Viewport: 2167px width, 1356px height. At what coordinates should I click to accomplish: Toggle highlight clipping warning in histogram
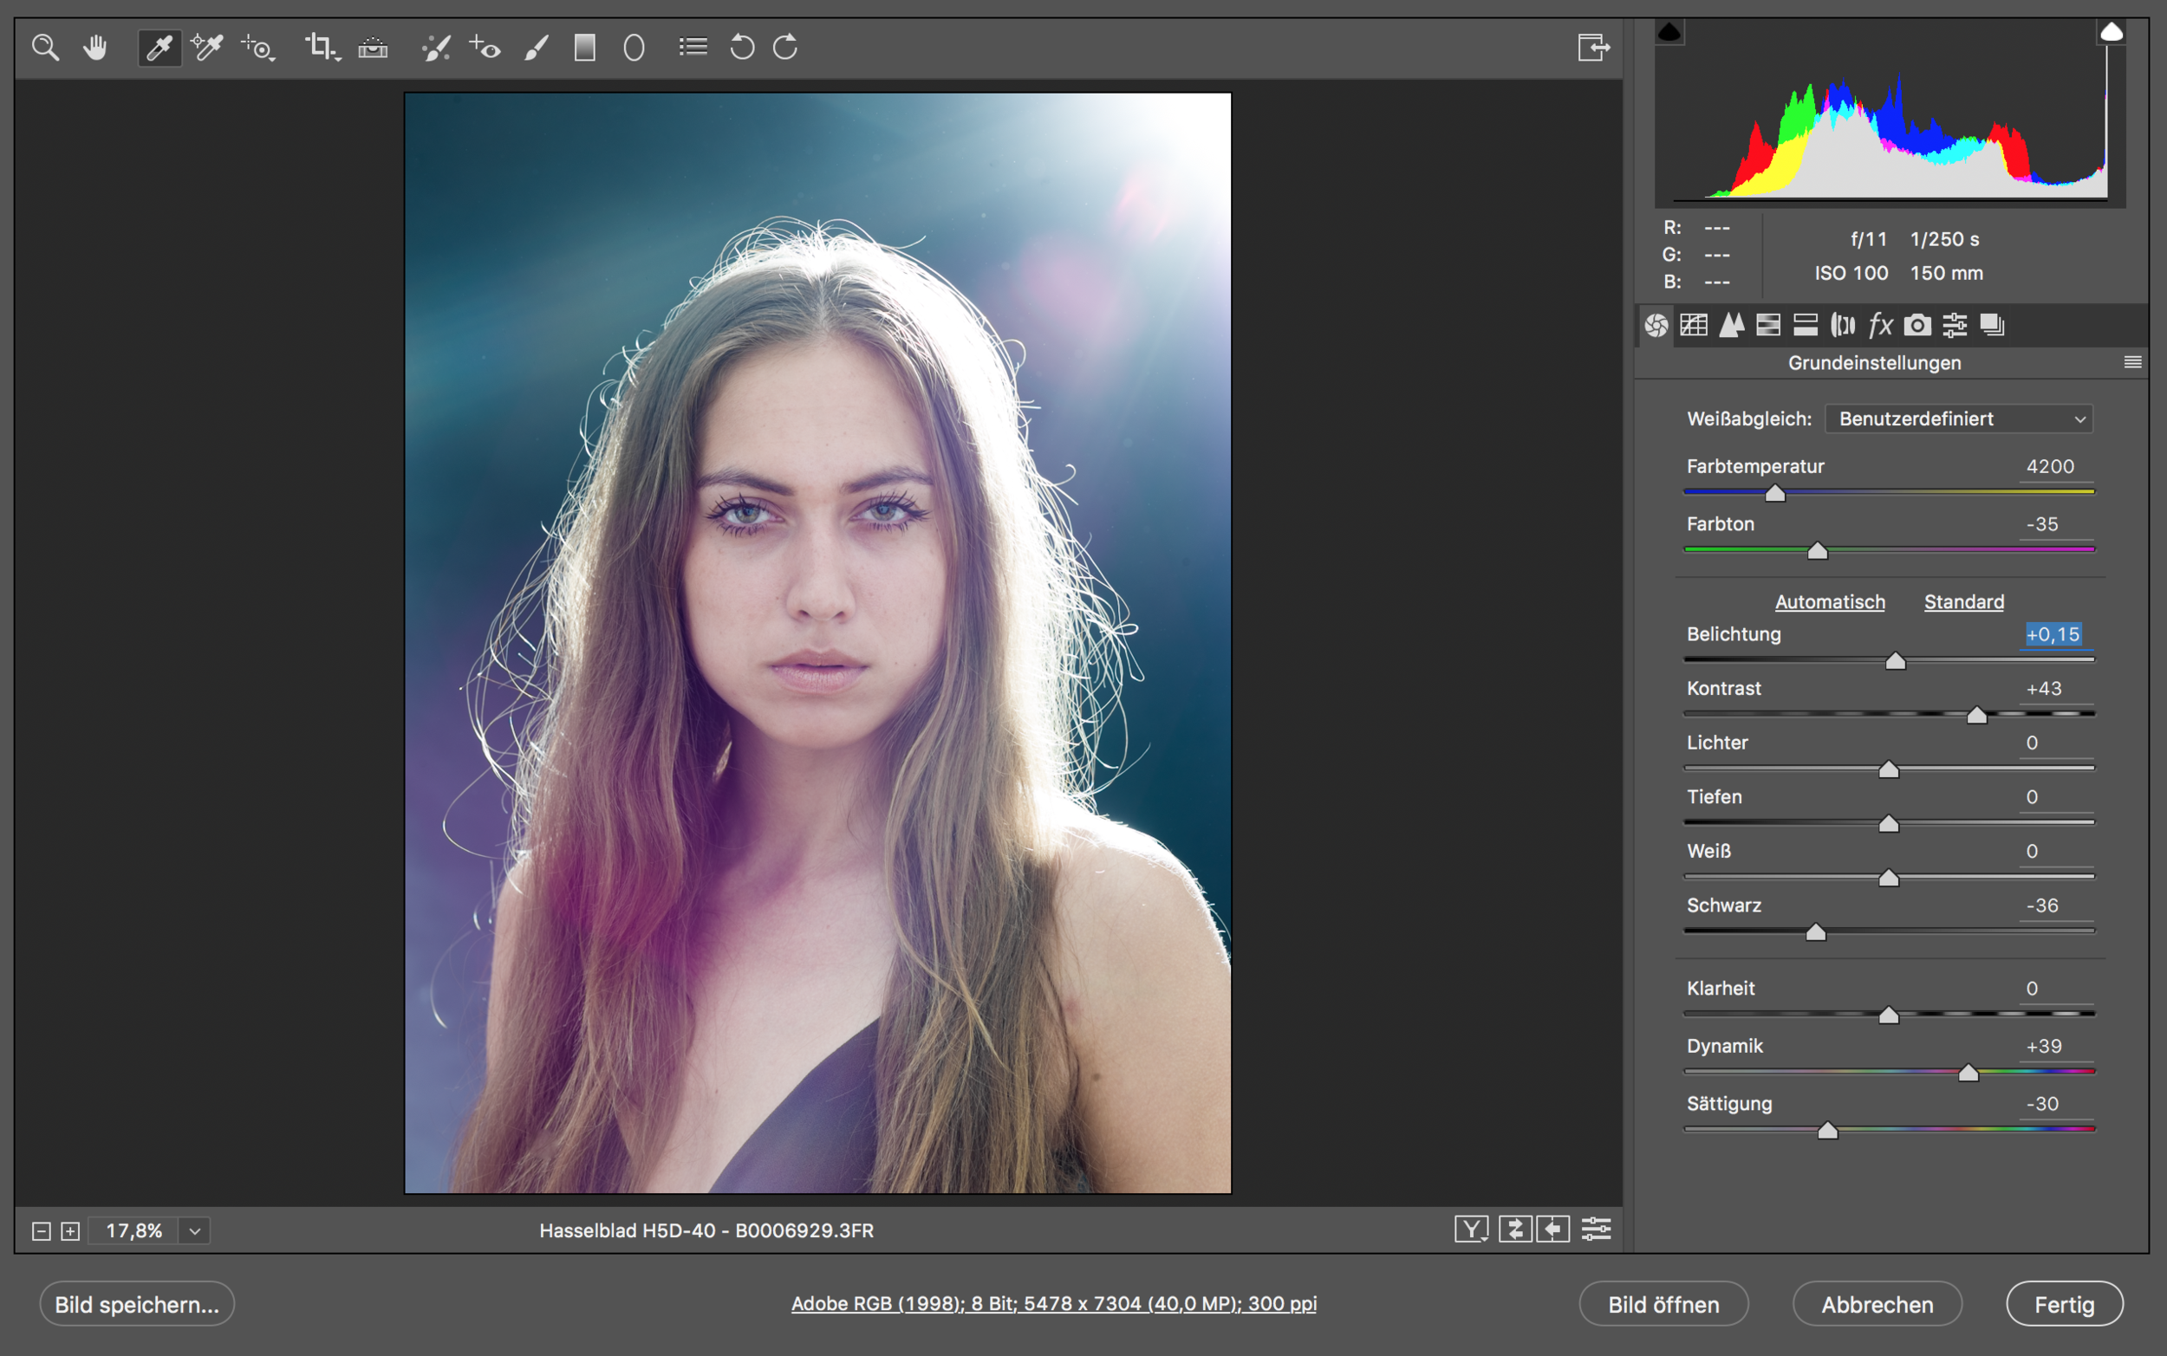click(x=2112, y=33)
